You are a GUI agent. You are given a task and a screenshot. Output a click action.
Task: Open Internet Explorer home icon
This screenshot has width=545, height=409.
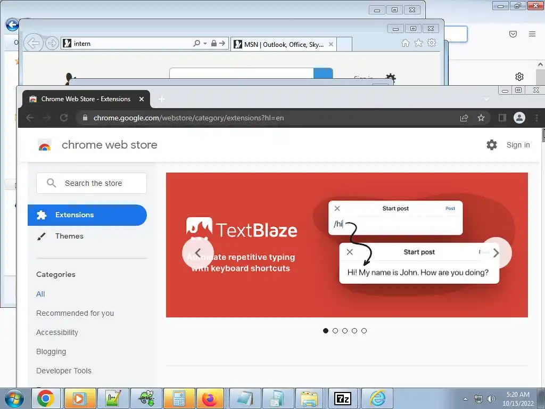(405, 43)
